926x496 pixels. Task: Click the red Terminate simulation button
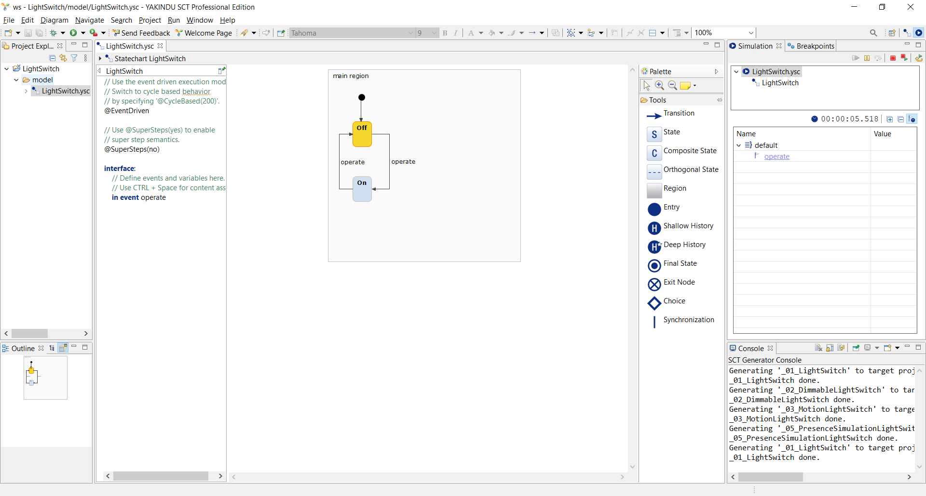[x=893, y=58]
